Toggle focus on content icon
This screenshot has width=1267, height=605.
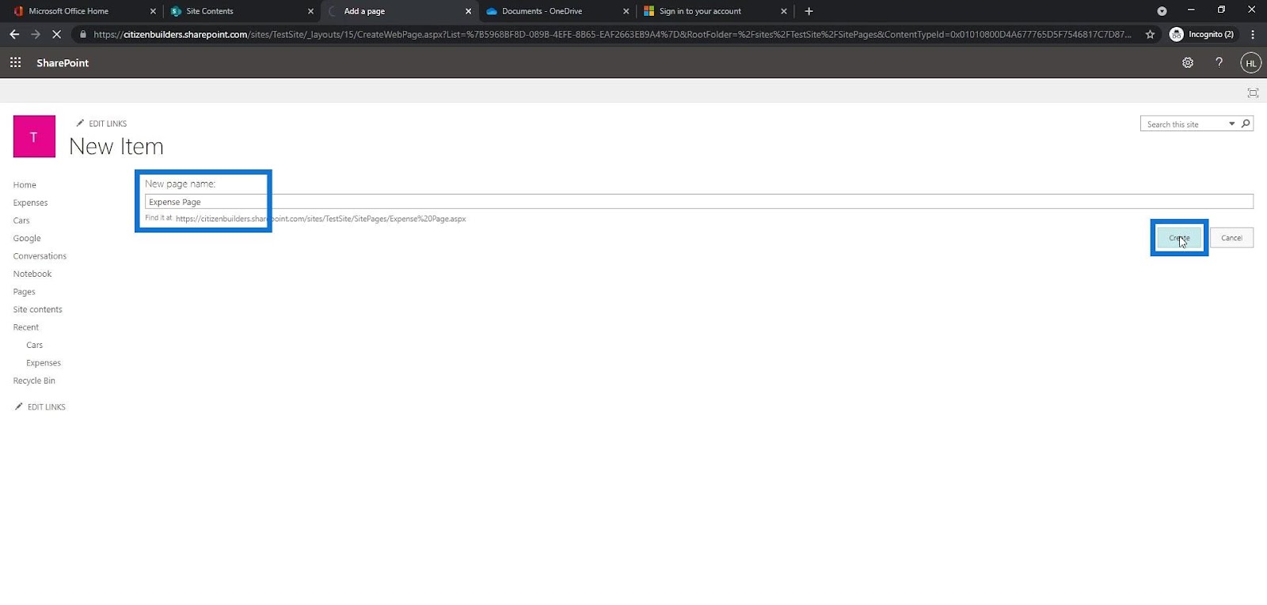click(1253, 93)
